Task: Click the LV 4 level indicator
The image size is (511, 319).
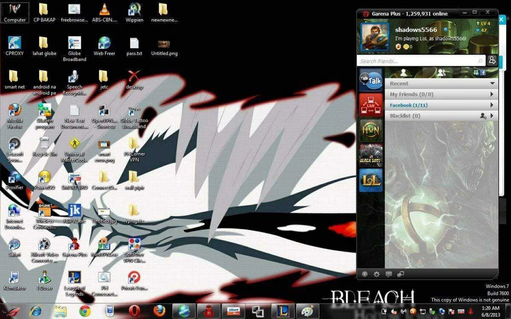Action: (483, 23)
